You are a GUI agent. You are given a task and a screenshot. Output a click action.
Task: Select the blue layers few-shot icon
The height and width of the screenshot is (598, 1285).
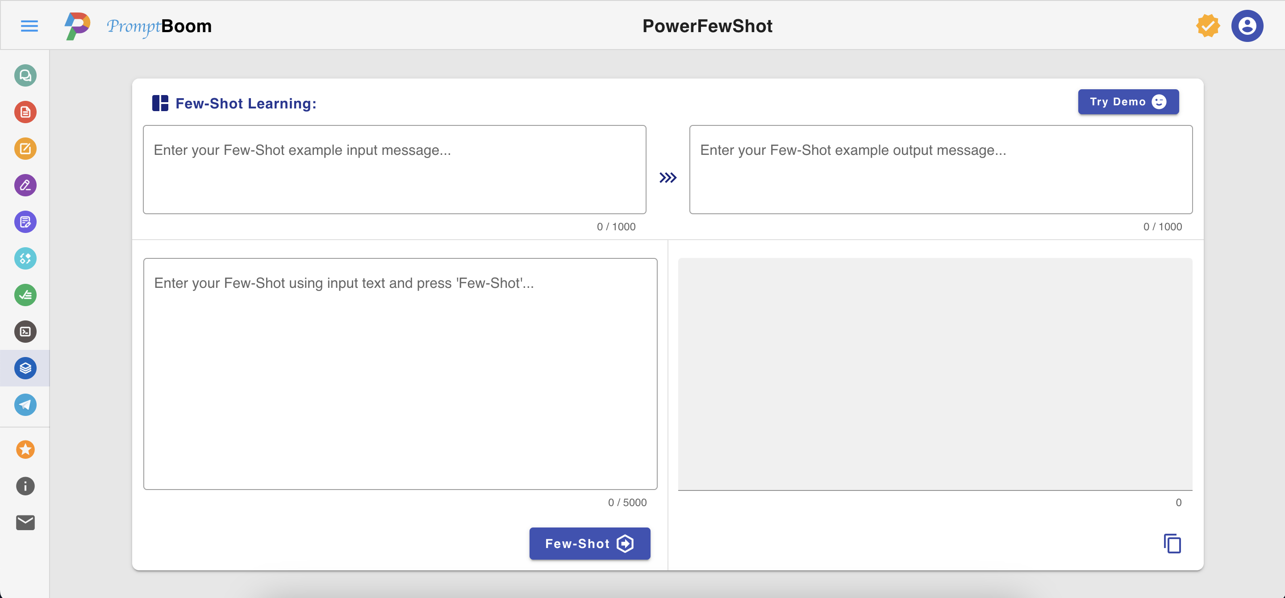[25, 368]
